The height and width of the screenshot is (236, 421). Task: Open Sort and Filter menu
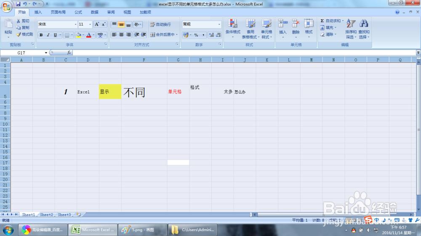pyautogui.click(x=351, y=29)
